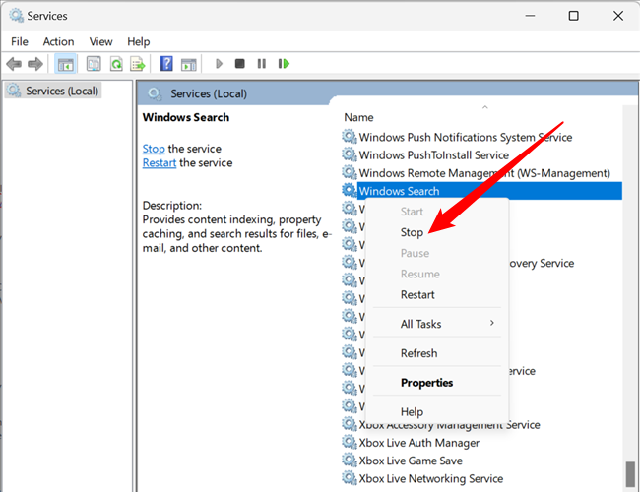Open the Action menu
The height and width of the screenshot is (492, 640).
point(58,41)
